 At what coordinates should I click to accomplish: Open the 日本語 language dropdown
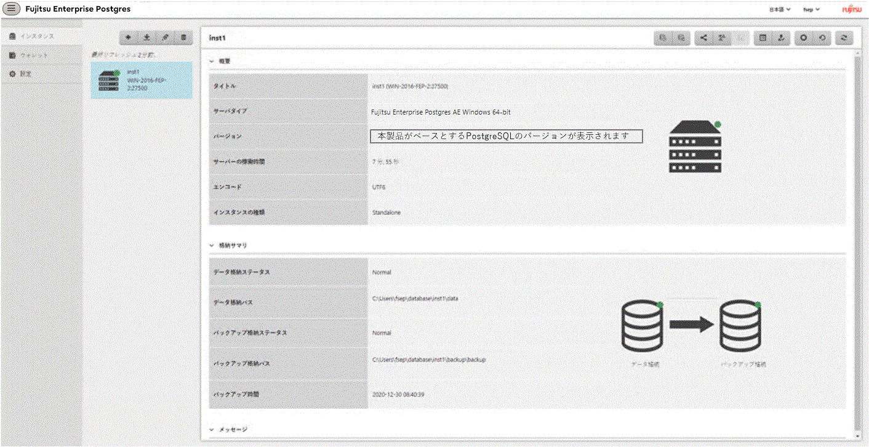(x=780, y=10)
